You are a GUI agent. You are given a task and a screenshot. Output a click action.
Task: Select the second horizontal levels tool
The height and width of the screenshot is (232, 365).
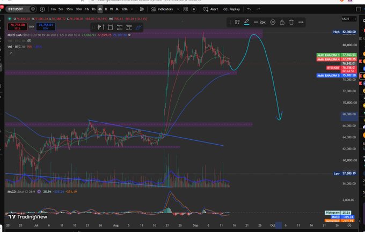(129, 27)
